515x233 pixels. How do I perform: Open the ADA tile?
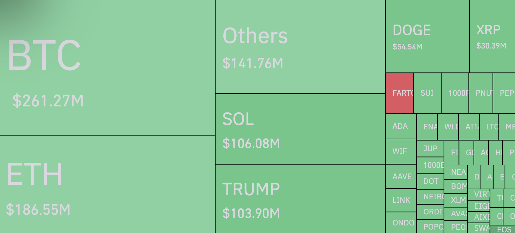pyautogui.click(x=401, y=126)
